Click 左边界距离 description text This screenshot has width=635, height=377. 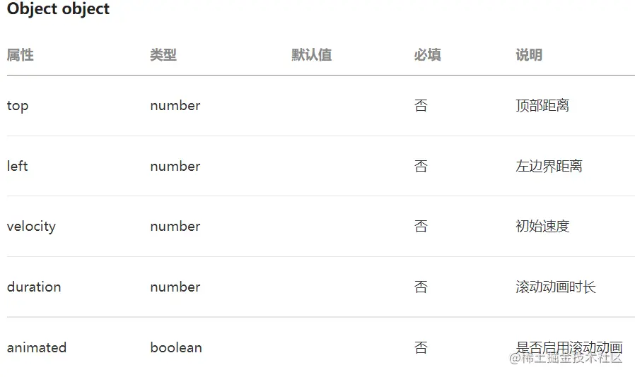pyautogui.click(x=549, y=166)
